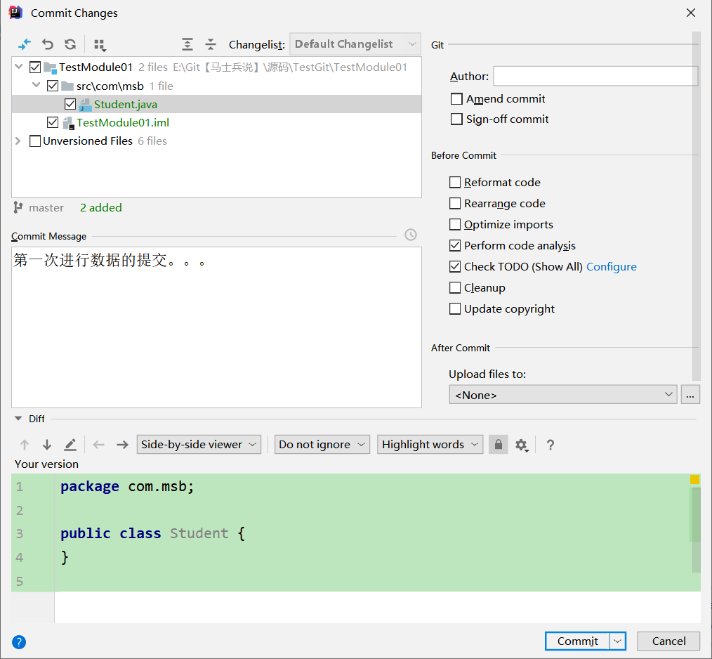Click the ellipsis button next to upload dropdown
712x659 pixels.
[x=690, y=395]
